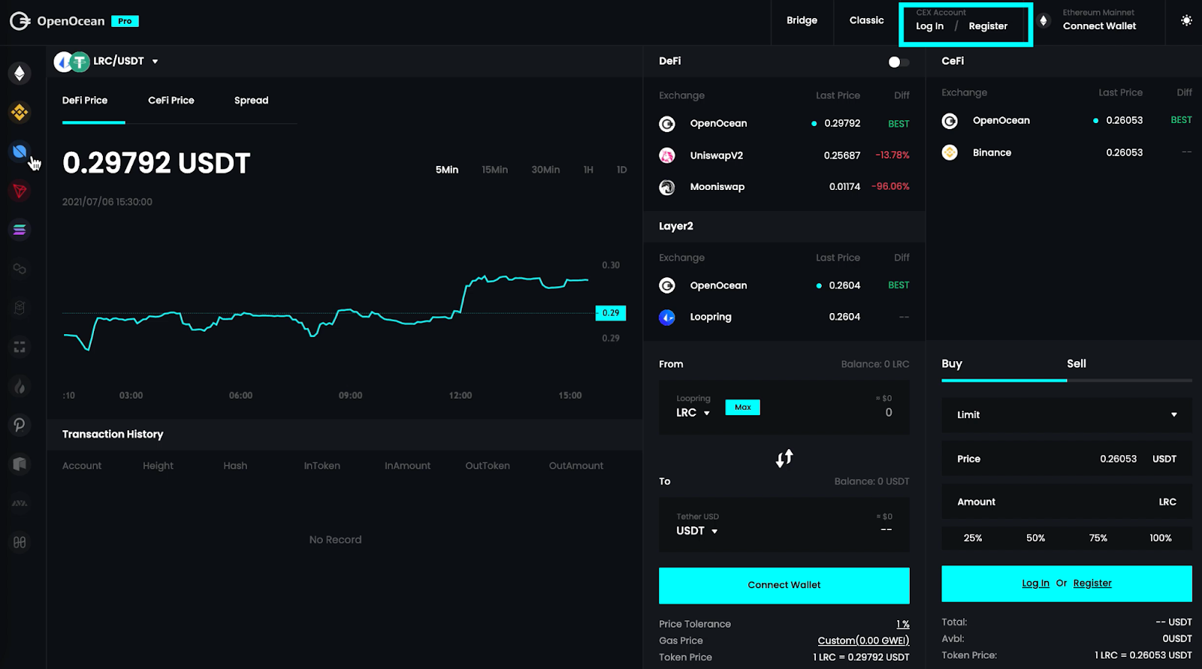Click Connect Wallet under Ethereum Mainnet

click(x=1099, y=26)
